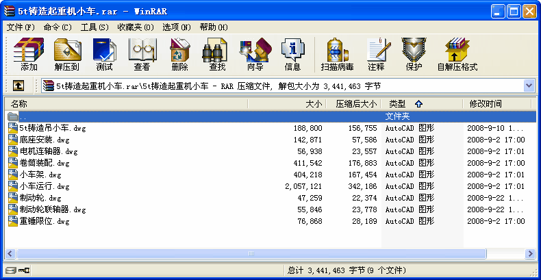
Task: Sort by 修改时间 column header
Action: click(497, 104)
